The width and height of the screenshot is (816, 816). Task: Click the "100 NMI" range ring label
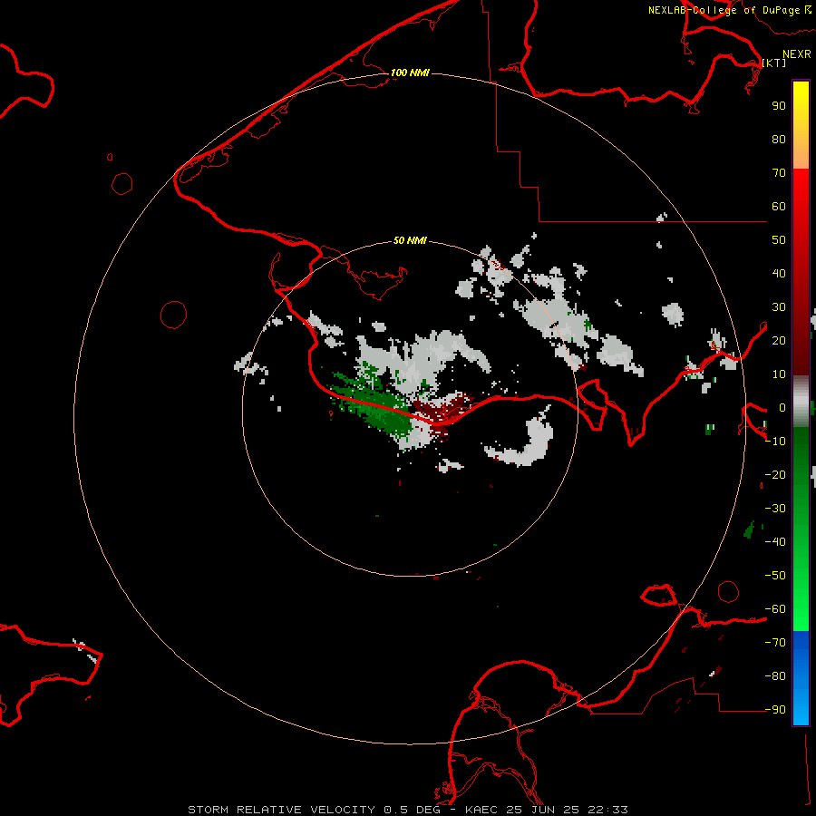410,73
